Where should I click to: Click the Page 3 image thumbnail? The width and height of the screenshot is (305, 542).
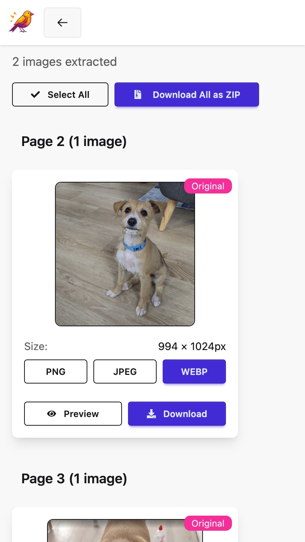(x=125, y=531)
